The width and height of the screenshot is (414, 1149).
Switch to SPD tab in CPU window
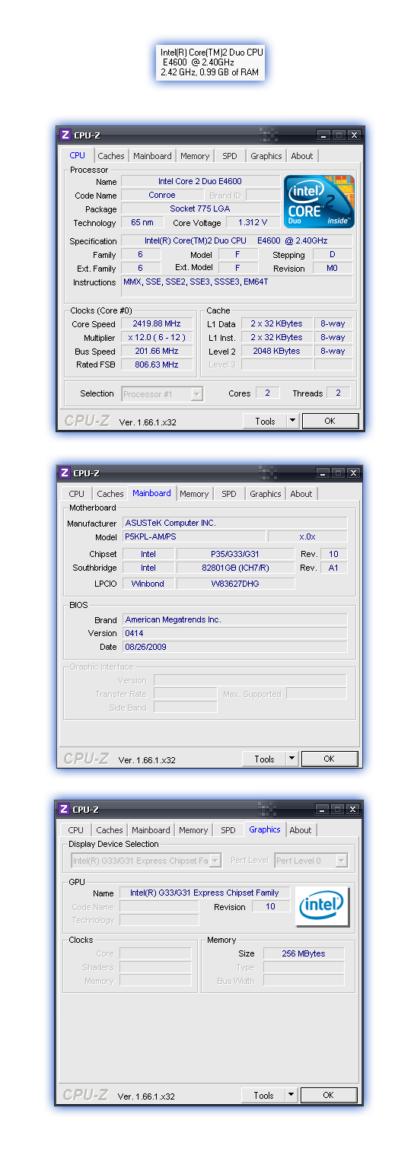click(x=230, y=156)
